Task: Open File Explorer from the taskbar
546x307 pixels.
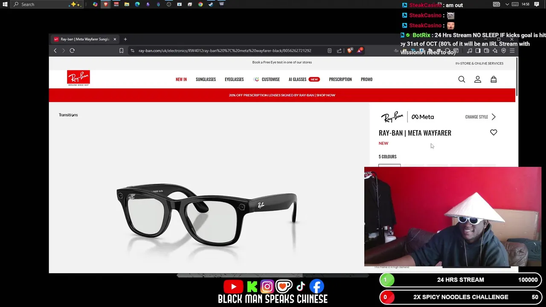Action: [127, 4]
